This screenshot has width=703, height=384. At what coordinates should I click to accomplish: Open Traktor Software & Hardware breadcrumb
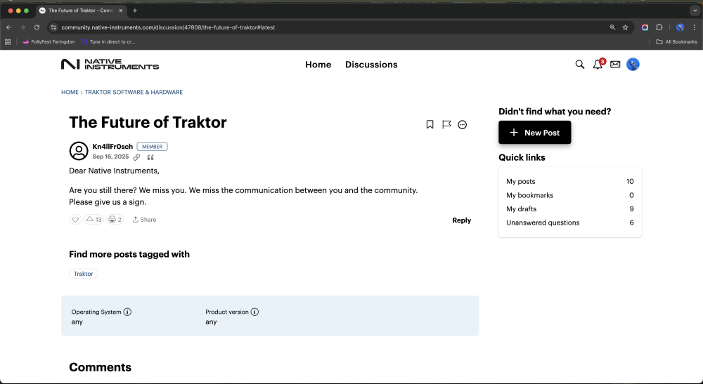pos(134,92)
